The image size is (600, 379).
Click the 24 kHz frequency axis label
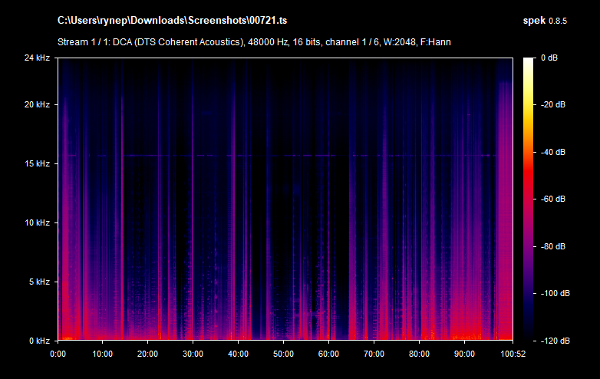coord(38,58)
